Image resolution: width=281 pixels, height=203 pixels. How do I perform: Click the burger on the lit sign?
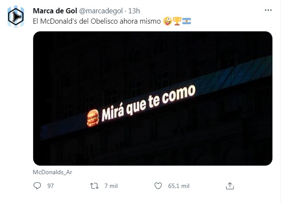coord(93,118)
